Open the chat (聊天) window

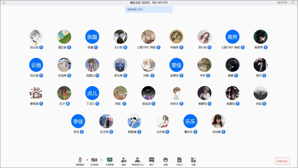tap(152, 160)
